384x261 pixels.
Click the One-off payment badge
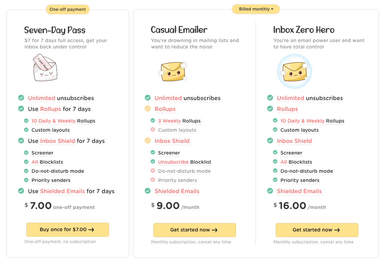68,9
